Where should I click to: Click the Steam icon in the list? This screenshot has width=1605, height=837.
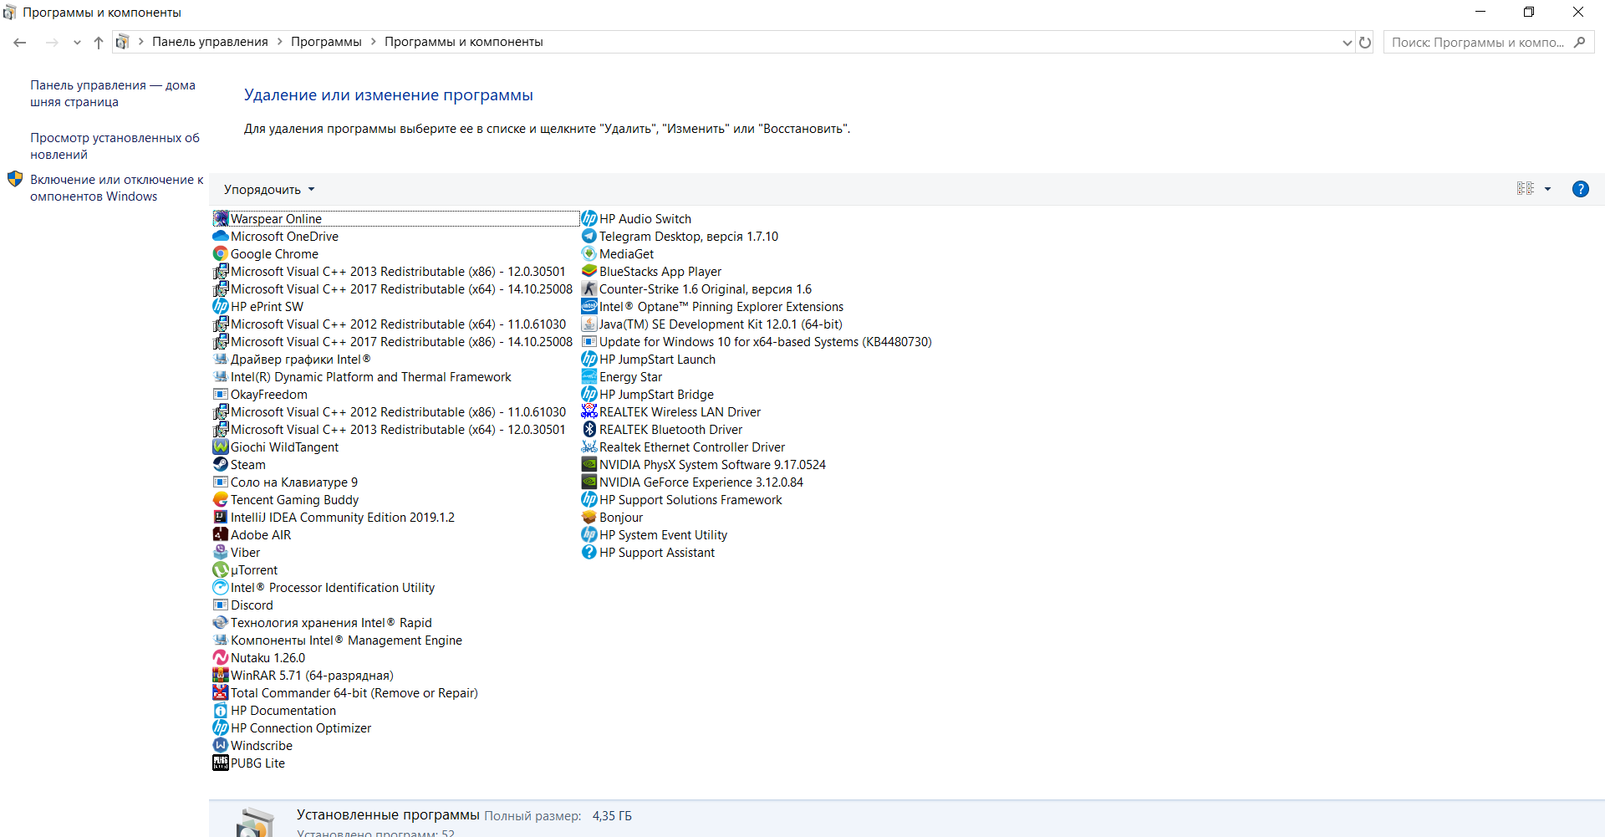tap(221, 464)
